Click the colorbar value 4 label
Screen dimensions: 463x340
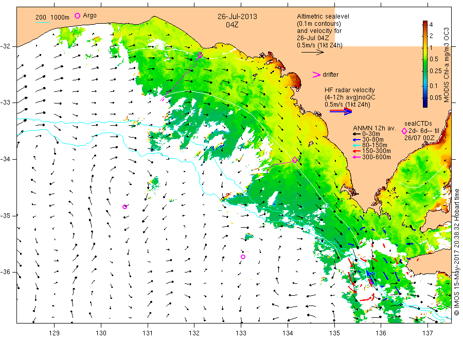(431, 25)
